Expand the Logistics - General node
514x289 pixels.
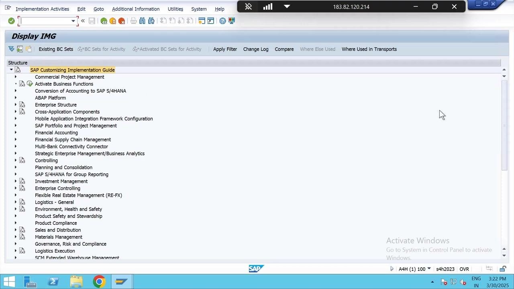coord(16,202)
